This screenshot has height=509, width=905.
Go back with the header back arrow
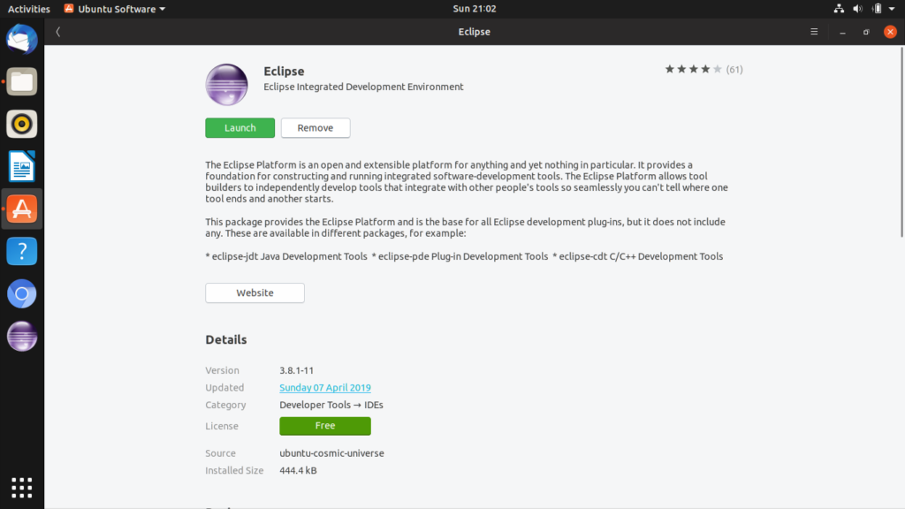point(57,32)
